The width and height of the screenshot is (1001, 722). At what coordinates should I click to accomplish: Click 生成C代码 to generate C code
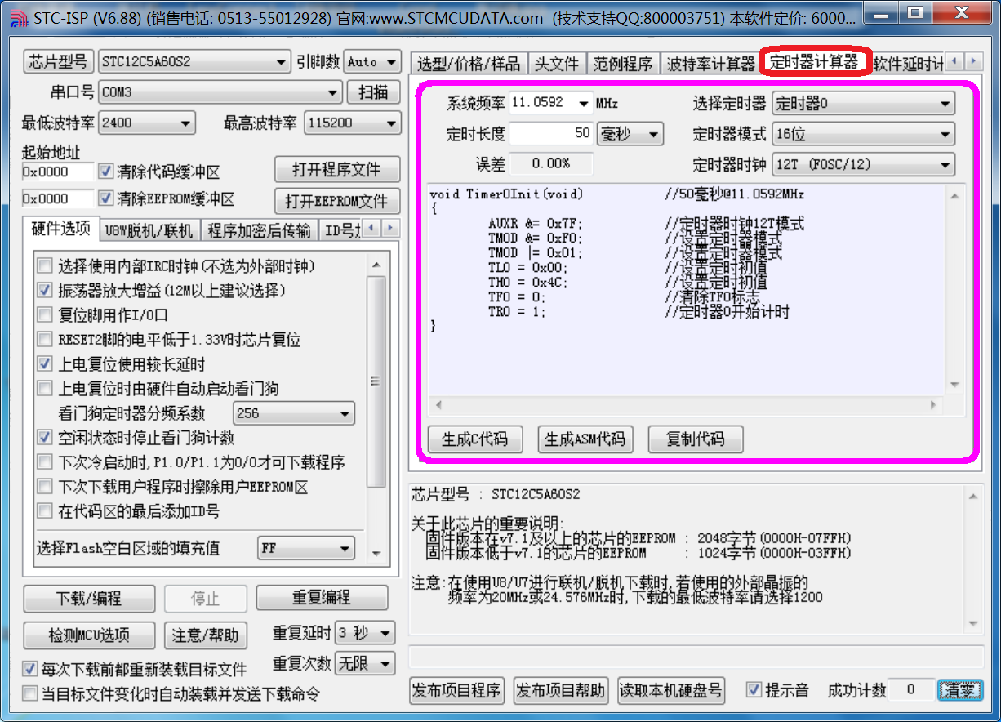click(x=474, y=439)
